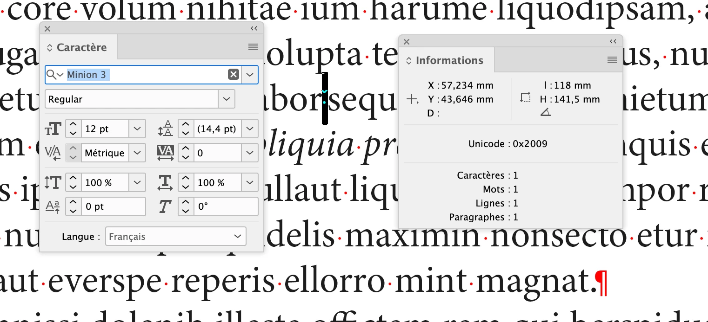Click the Regular font style field
708x322 pixels.
click(x=132, y=99)
